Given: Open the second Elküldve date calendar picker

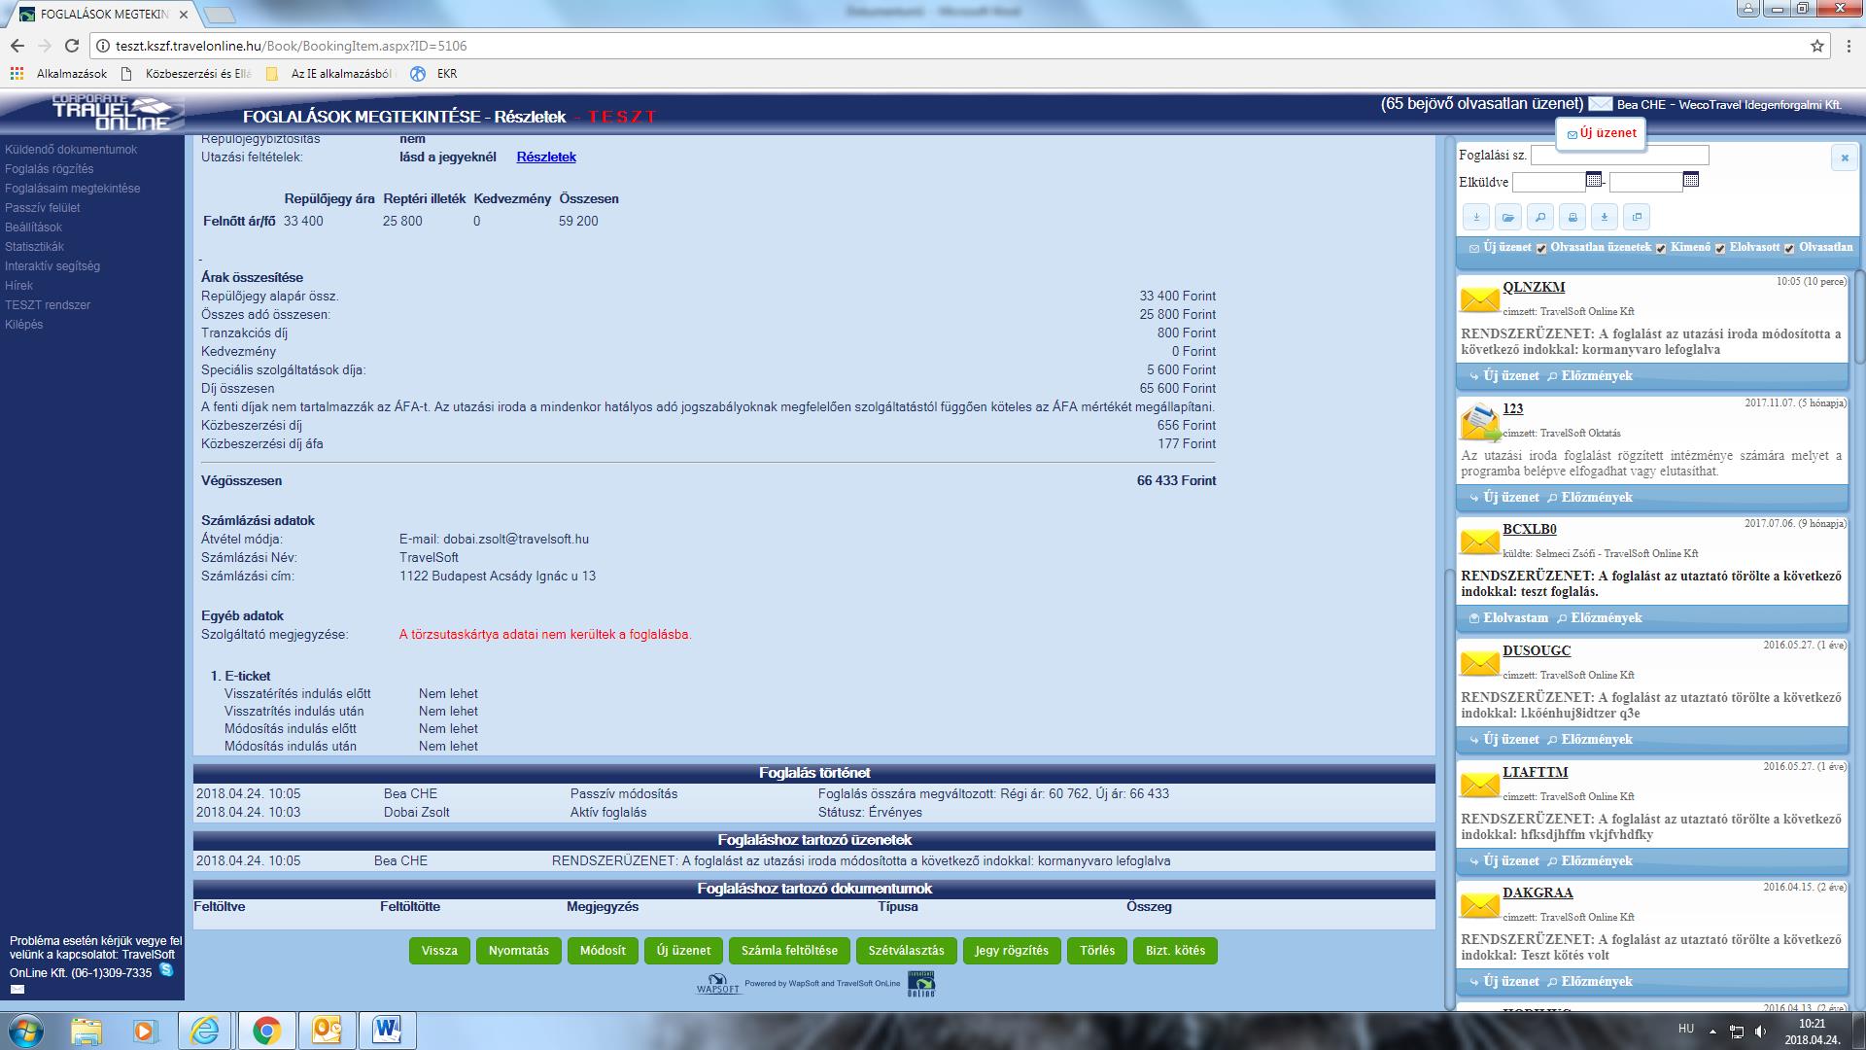Looking at the screenshot, I should [1691, 180].
